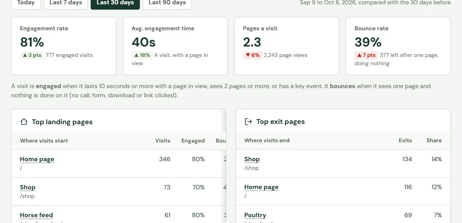Click the 346 visits cell for Home page
The width and height of the screenshot is (462, 223).
165,159
